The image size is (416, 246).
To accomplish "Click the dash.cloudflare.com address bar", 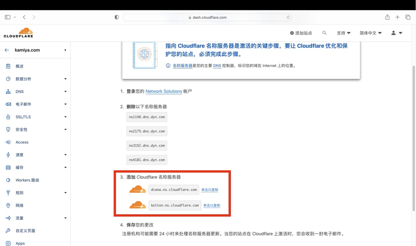I will 207,17.
